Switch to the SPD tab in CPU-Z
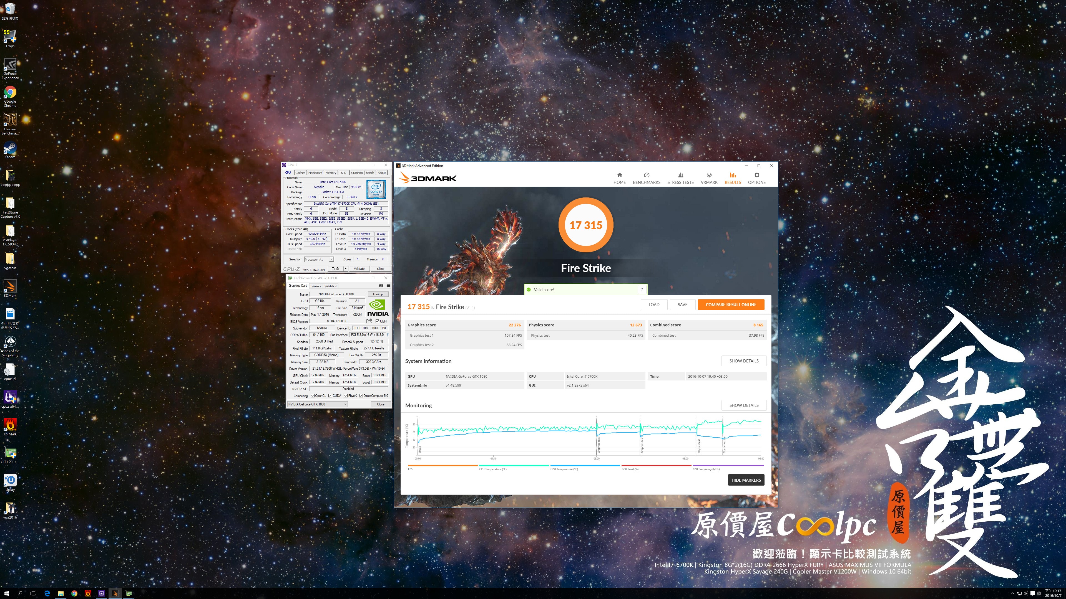1066x599 pixels. [x=343, y=173]
